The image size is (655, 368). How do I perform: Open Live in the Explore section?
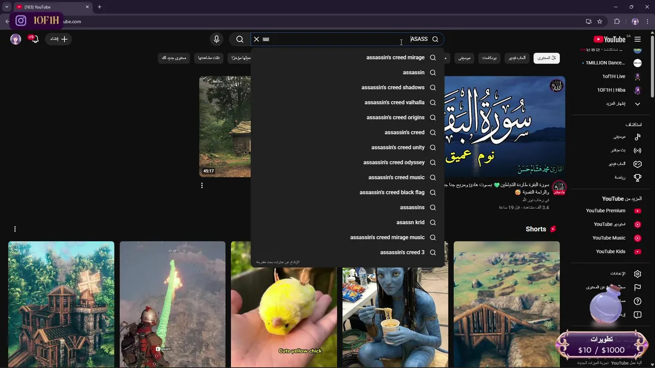tap(625, 151)
